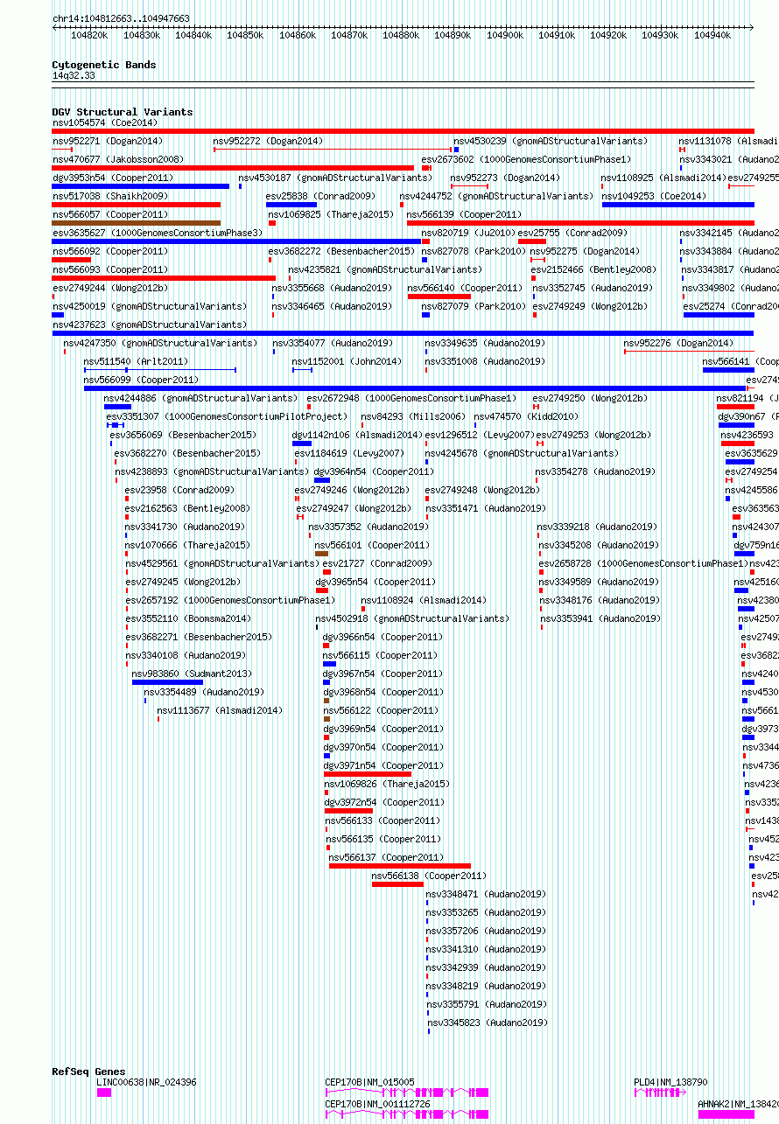Select esv21727 (Conrad2009) label
The image size is (779, 1124).
point(377,563)
